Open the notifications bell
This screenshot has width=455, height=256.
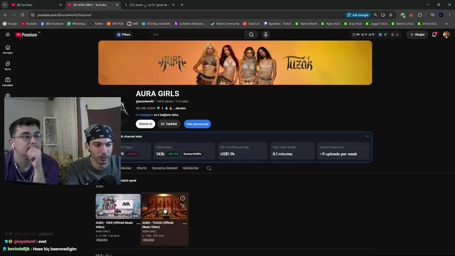(x=434, y=34)
